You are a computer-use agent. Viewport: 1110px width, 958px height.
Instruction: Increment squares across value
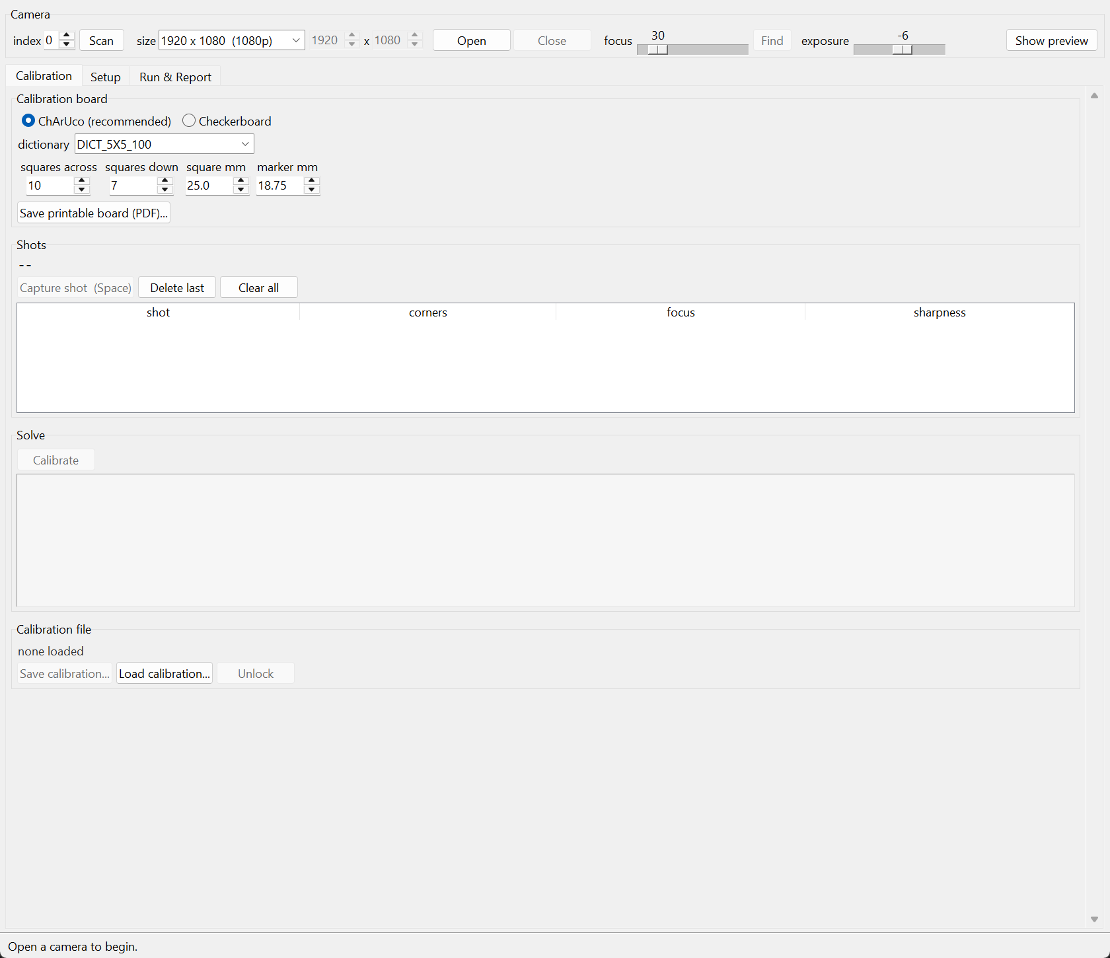pos(82,180)
